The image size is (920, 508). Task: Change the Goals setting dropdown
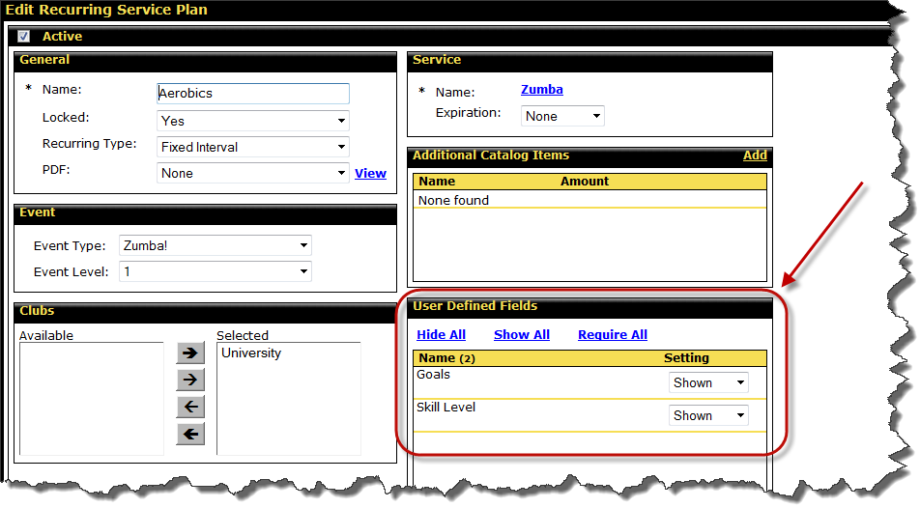click(x=708, y=382)
